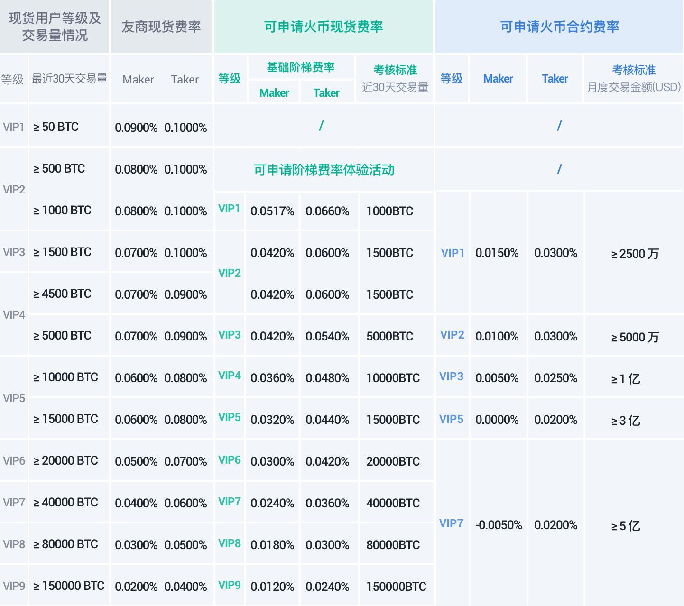
Task: Click the 0.0440% taker rate
Action: click(327, 420)
